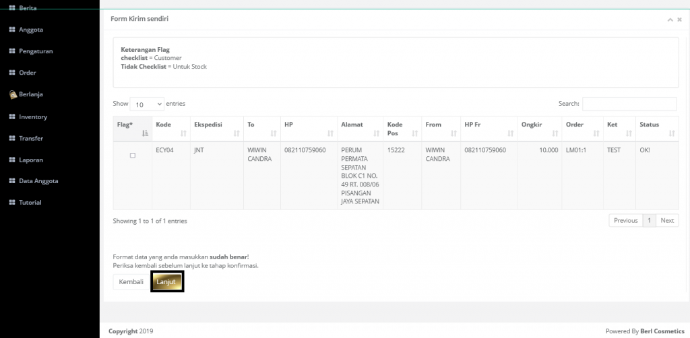Click the Anggota sidebar grid icon
The width and height of the screenshot is (690, 338).
11,30
